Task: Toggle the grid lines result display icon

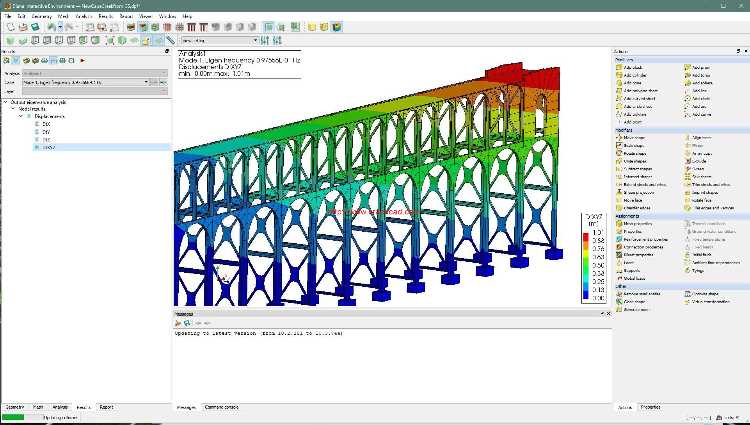Action: tap(62, 61)
